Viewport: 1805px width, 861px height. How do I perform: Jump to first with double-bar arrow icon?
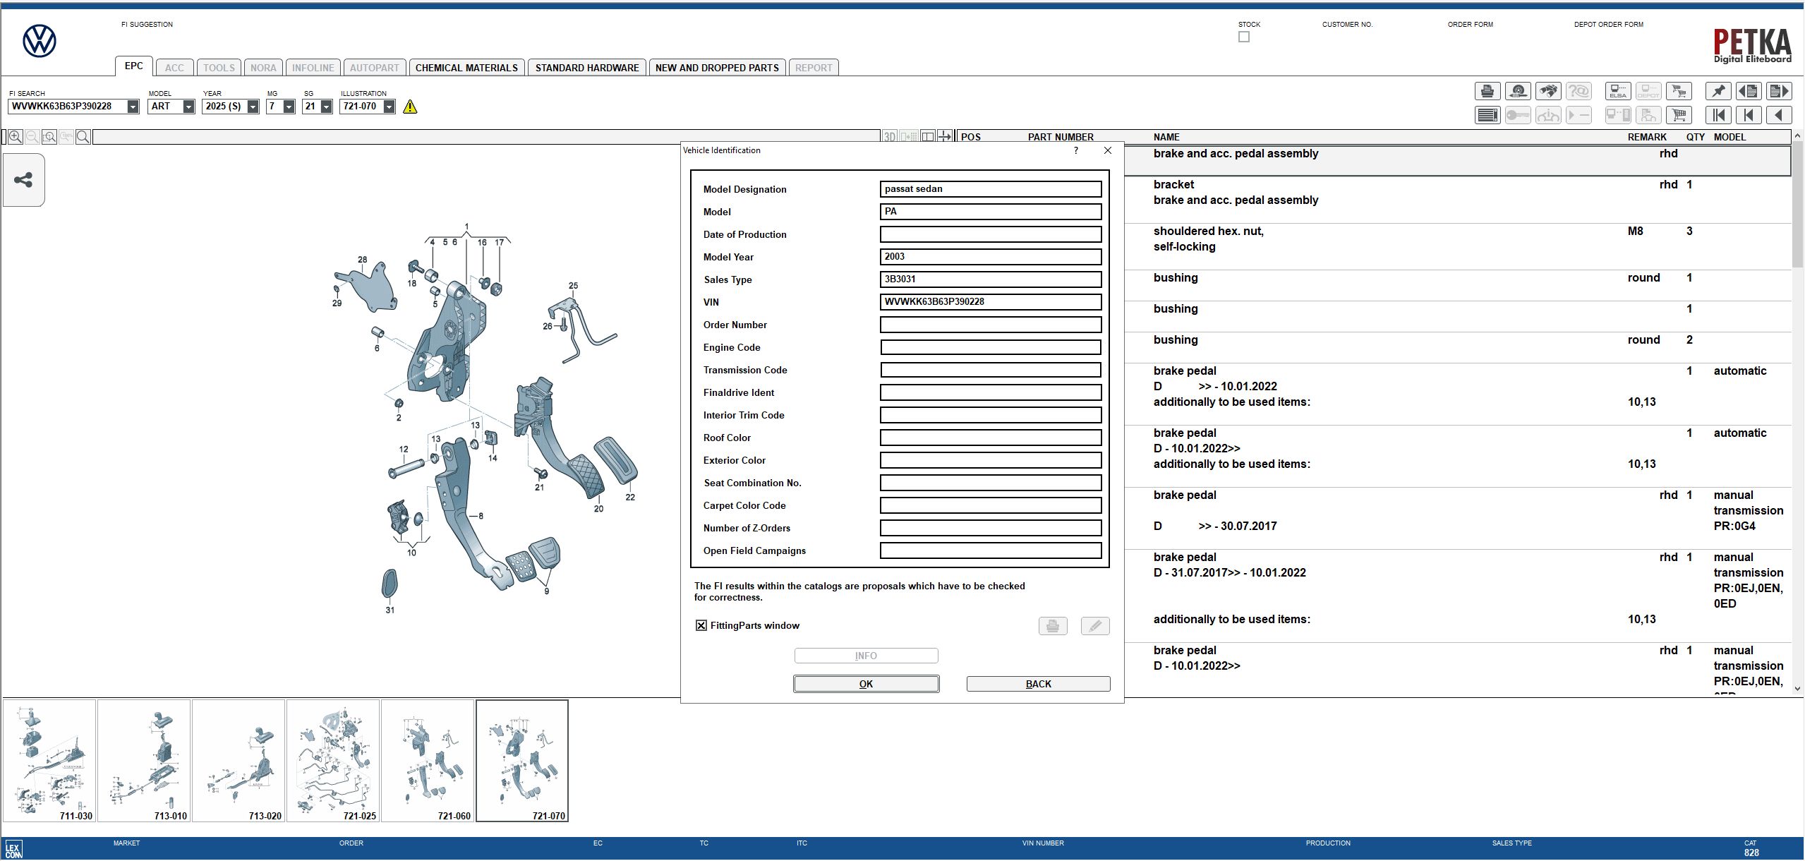(1718, 115)
